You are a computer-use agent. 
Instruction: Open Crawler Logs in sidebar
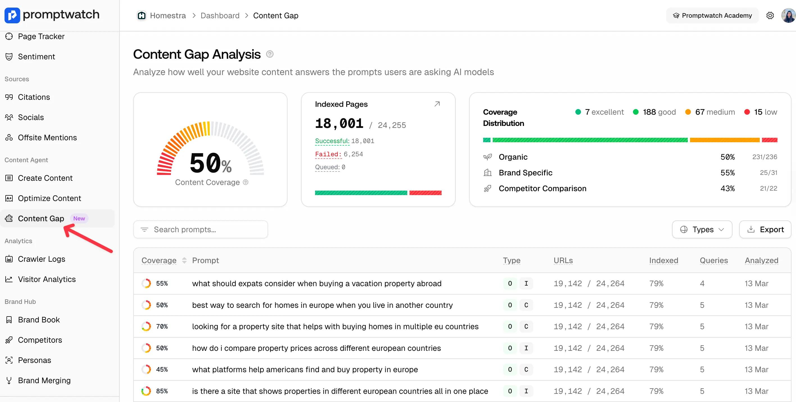click(x=41, y=259)
